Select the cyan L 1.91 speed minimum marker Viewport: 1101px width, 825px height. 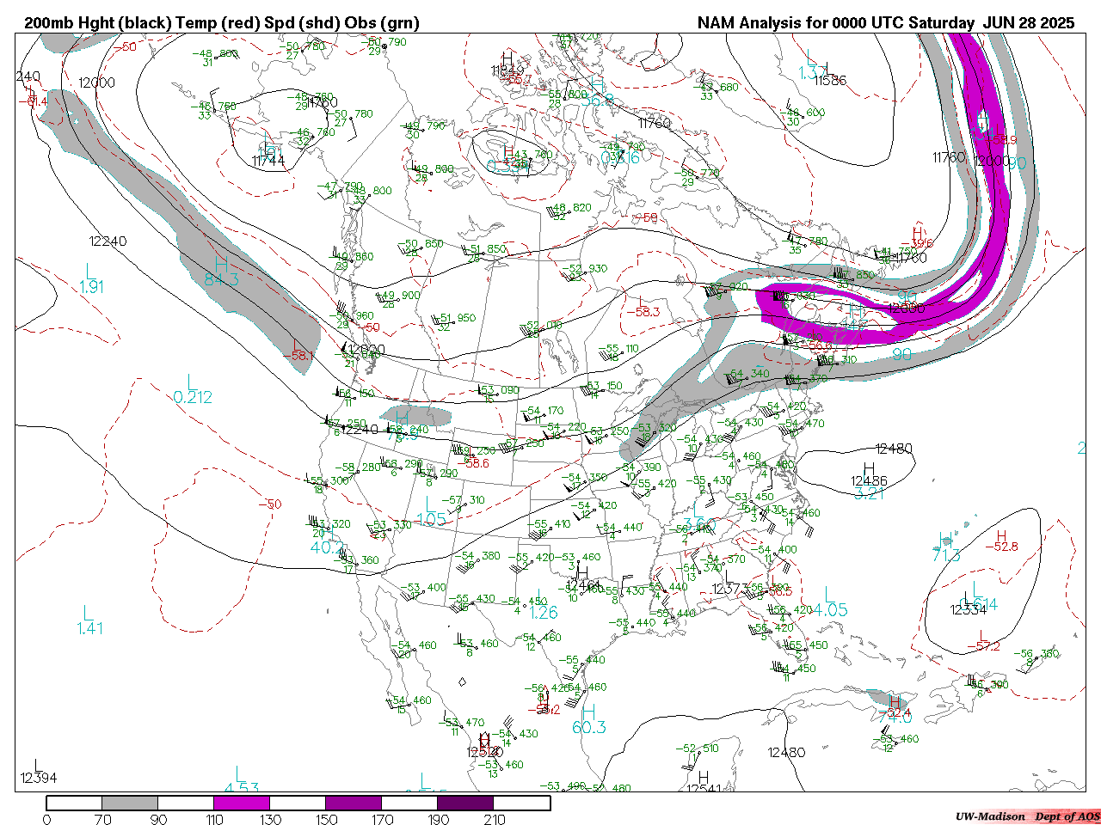pos(91,280)
